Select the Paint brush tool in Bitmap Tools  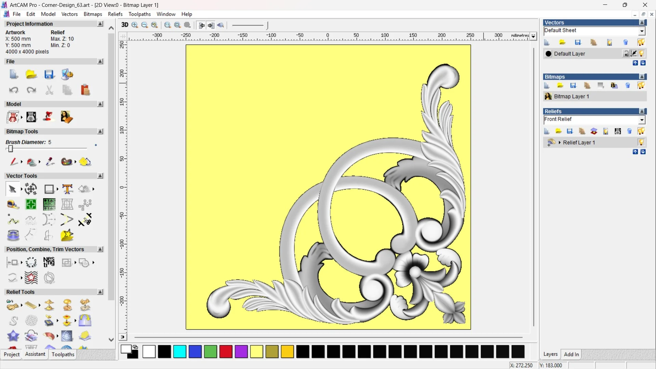coord(14,162)
